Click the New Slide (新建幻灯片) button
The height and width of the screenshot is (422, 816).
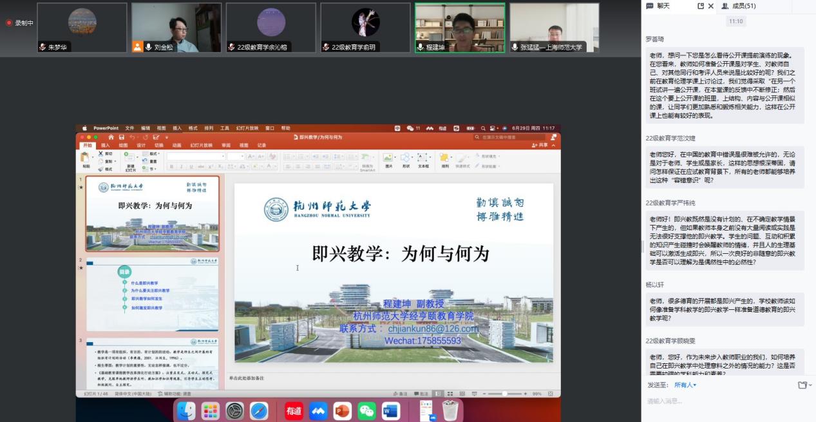(x=130, y=160)
